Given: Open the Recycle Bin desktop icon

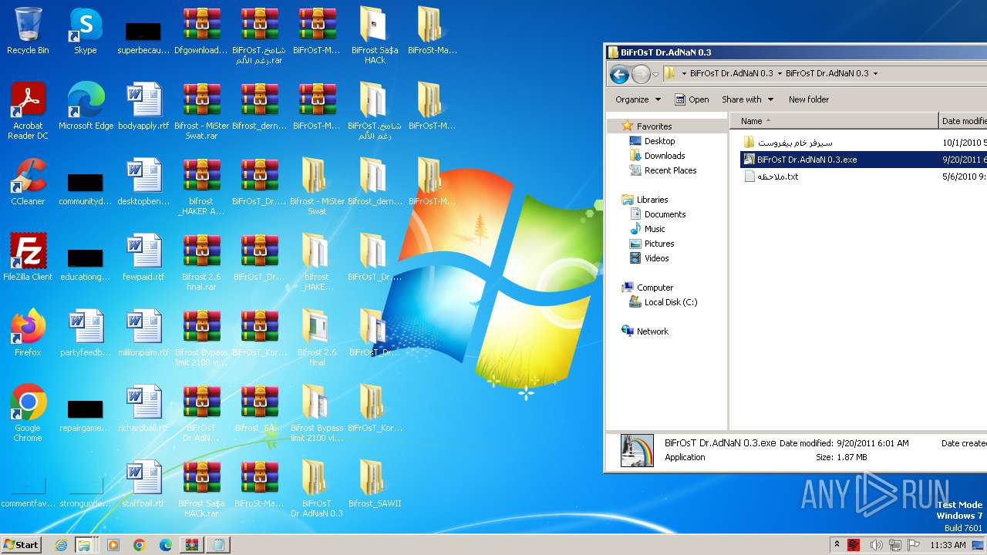Looking at the screenshot, I should (x=28, y=31).
